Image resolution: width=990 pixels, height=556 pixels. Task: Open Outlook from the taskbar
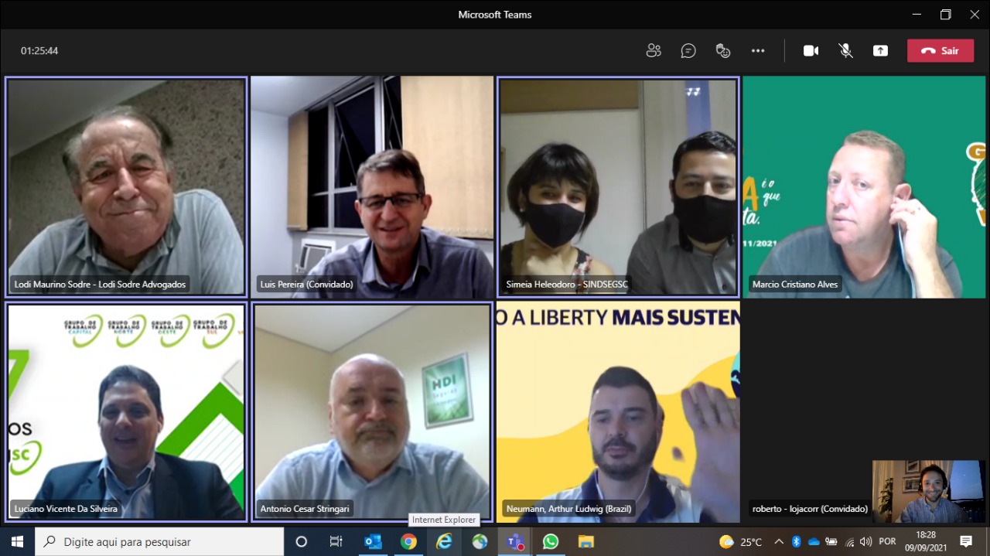click(x=373, y=541)
